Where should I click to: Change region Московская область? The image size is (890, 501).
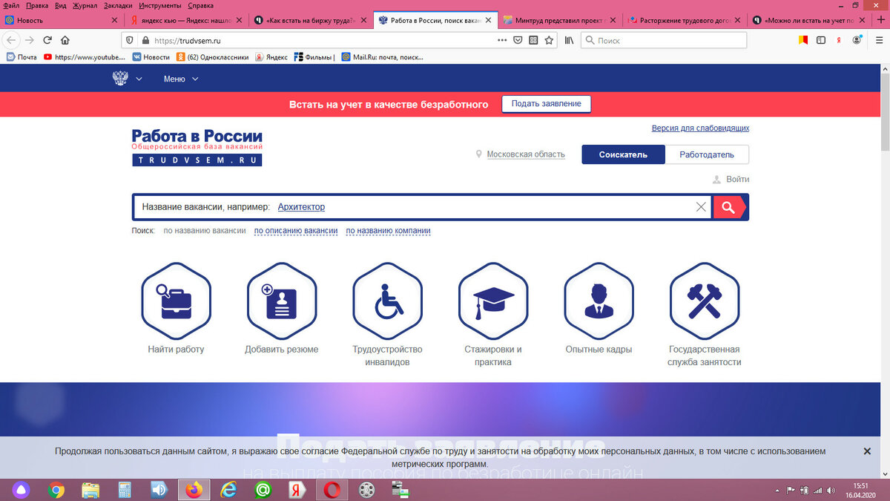tap(526, 154)
